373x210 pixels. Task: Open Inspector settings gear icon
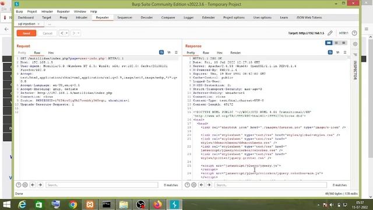tap(355, 44)
